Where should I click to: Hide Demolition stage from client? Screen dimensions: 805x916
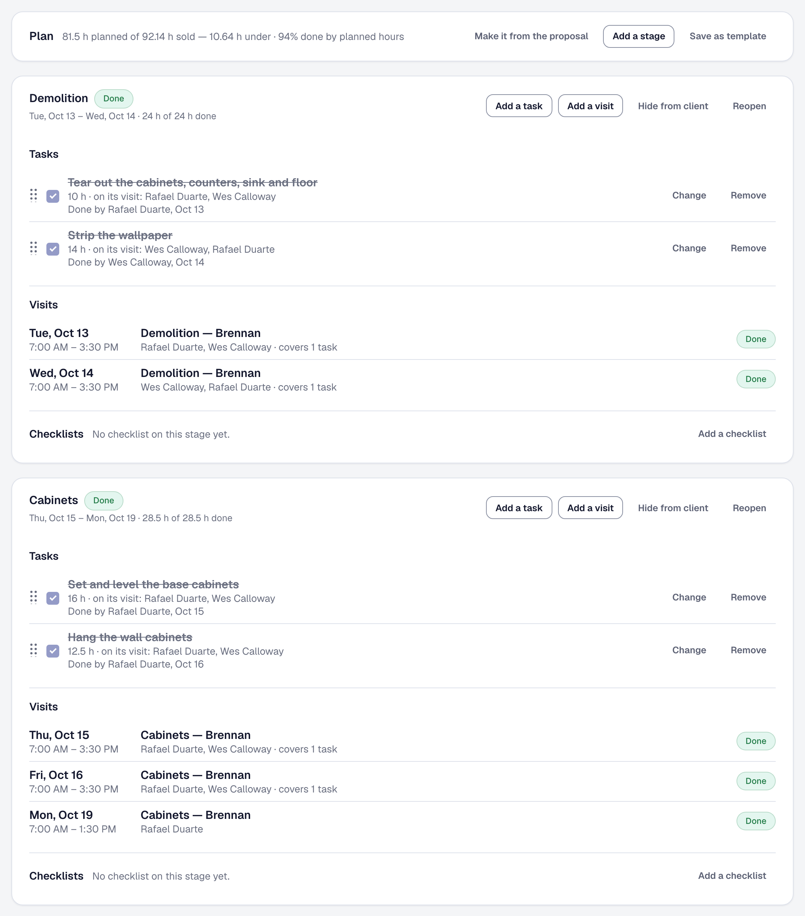pyautogui.click(x=673, y=106)
